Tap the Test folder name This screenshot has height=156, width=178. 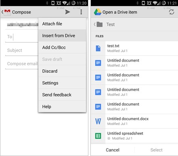pos(111,25)
